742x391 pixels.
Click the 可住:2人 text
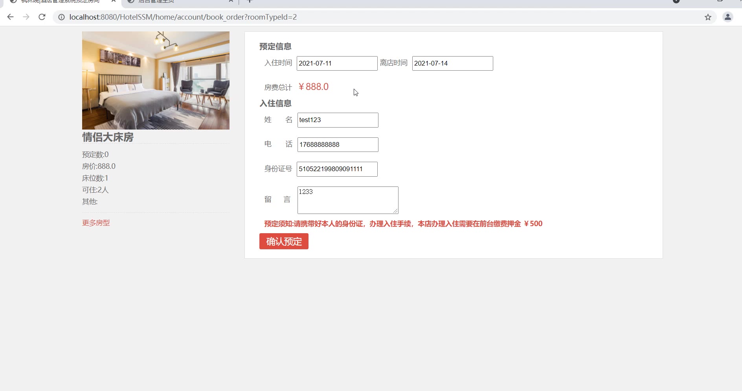pyautogui.click(x=96, y=190)
